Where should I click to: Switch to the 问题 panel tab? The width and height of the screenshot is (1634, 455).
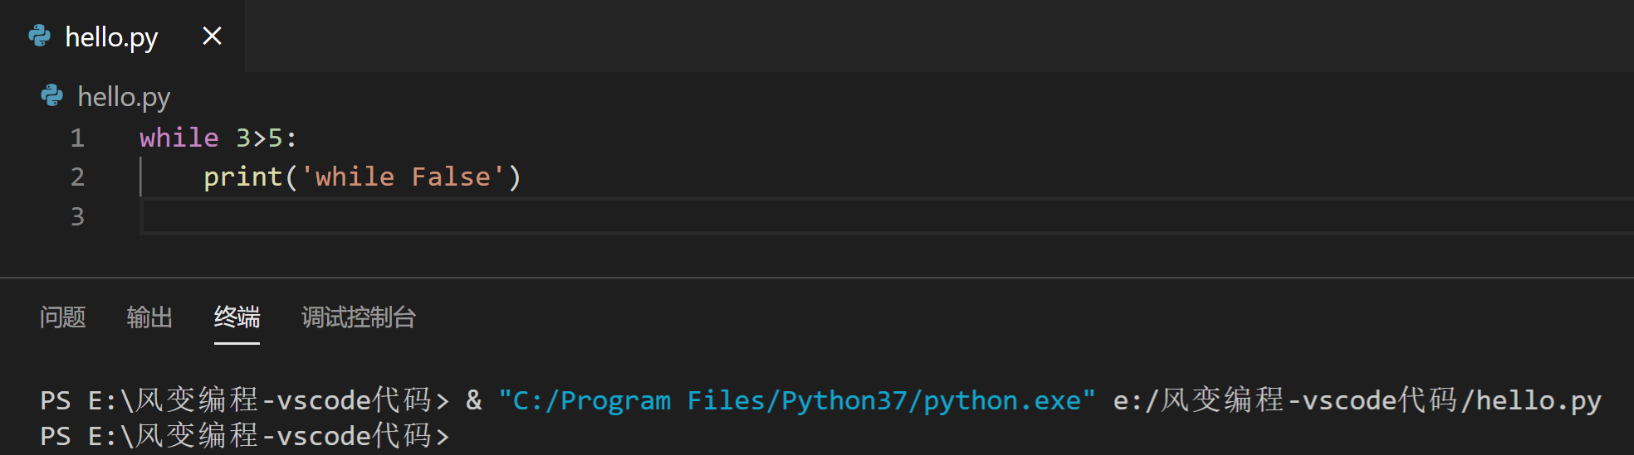[63, 317]
